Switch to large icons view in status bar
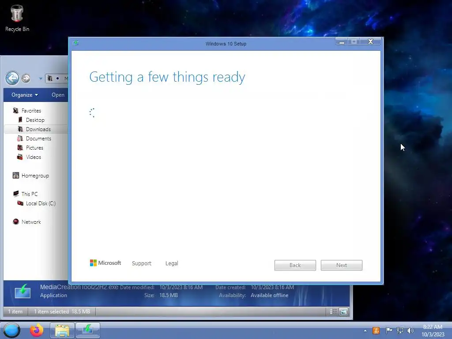Screen dimensions: 452x339 [343, 312]
